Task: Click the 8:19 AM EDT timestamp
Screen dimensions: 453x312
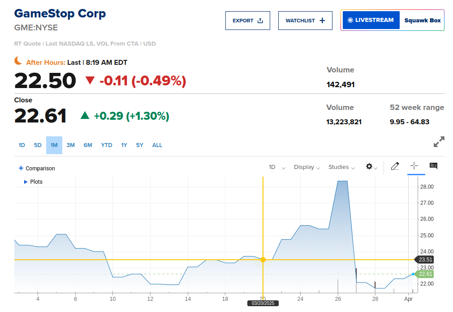Action: click(107, 63)
